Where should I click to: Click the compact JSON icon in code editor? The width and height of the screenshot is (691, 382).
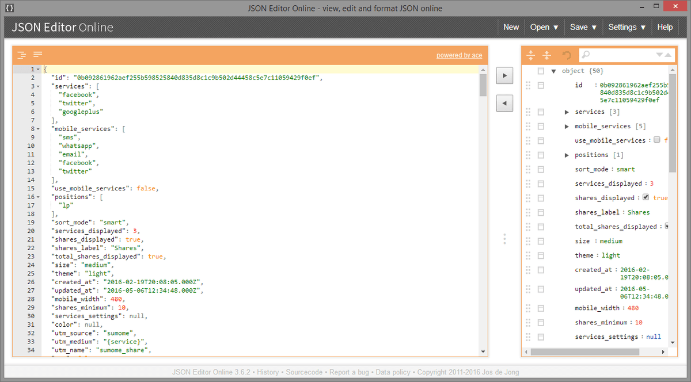pos(38,55)
